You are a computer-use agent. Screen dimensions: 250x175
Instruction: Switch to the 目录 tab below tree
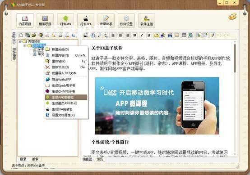23,159
